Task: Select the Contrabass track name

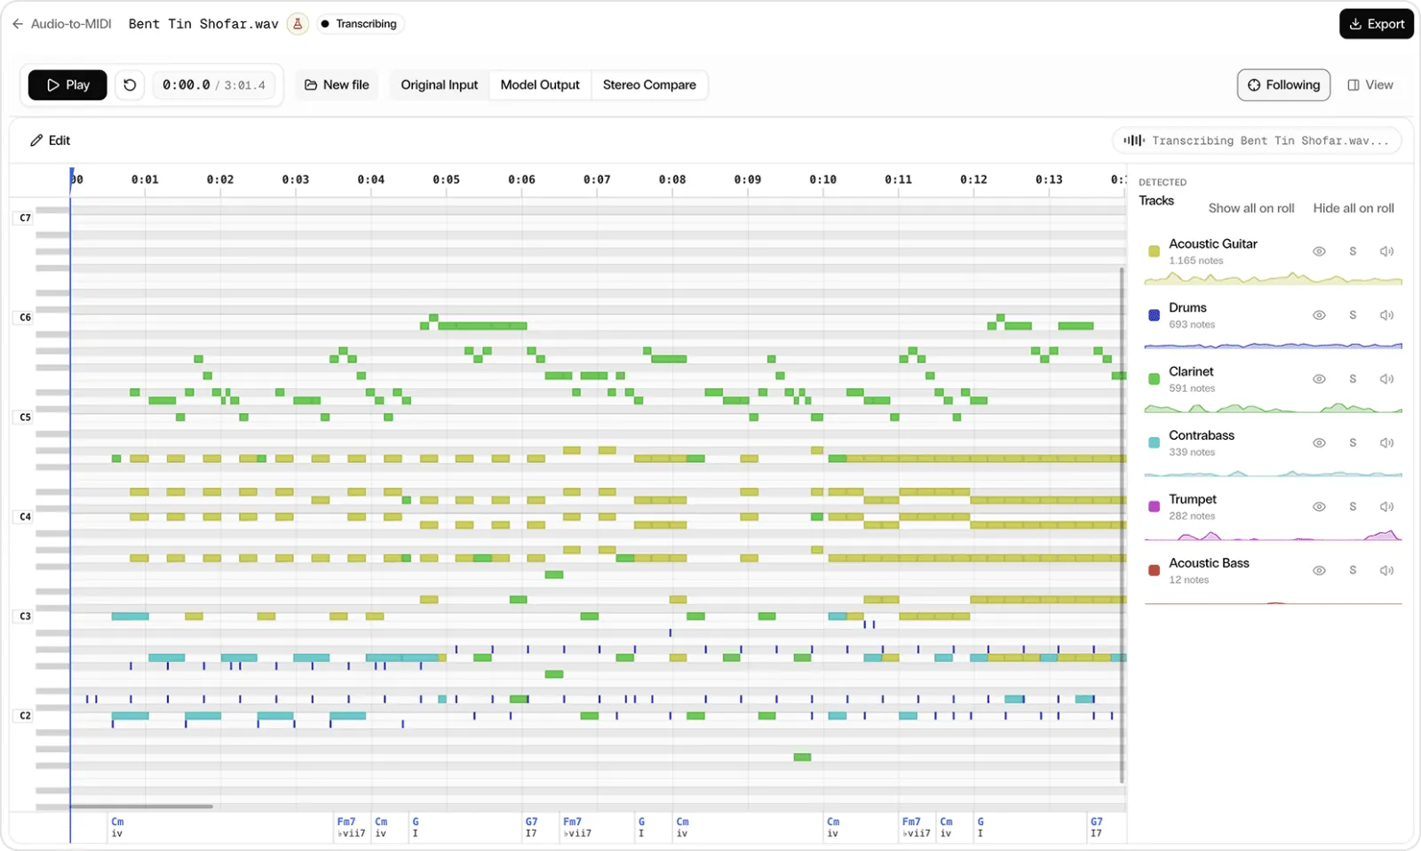Action: 1202,435
